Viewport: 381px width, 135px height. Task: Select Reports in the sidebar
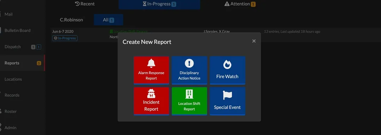[22, 63]
